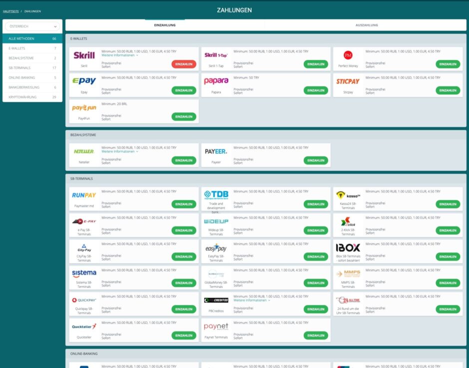Choose the Quickteller logo
The image size is (469, 368).
[84, 326]
